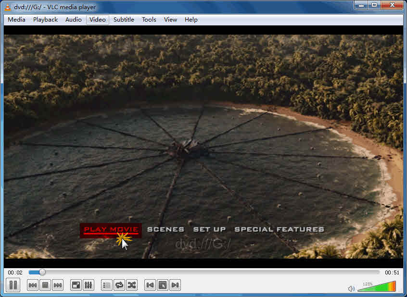Jump to previous media item
407x297 pixels.
32,285
